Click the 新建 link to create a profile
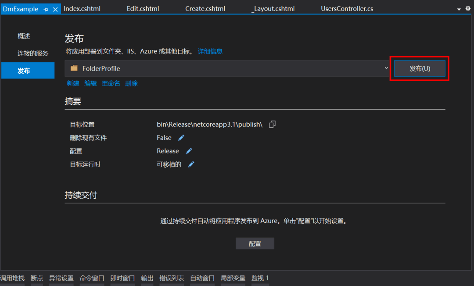This screenshot has width=474, height=286. (x=73, y=83)
